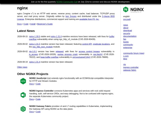The height and width of the screenshot is (121, 161).
Task: Open the books sidebar link
Action: click(x=126, y=42)
